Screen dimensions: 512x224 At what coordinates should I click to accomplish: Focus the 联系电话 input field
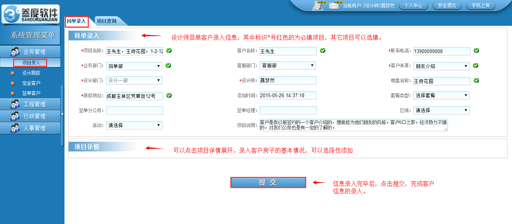point(442,51)
